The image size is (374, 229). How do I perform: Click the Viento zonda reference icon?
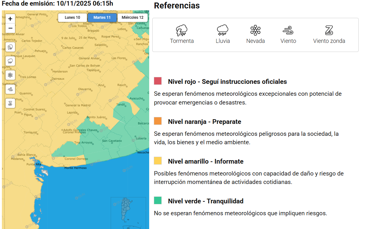pyautogui.click(x=329, y=30)
